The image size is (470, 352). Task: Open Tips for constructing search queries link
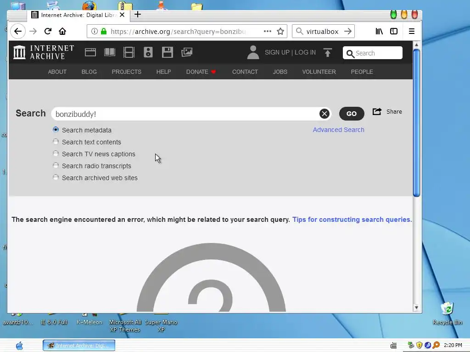(x=352, y=220)
